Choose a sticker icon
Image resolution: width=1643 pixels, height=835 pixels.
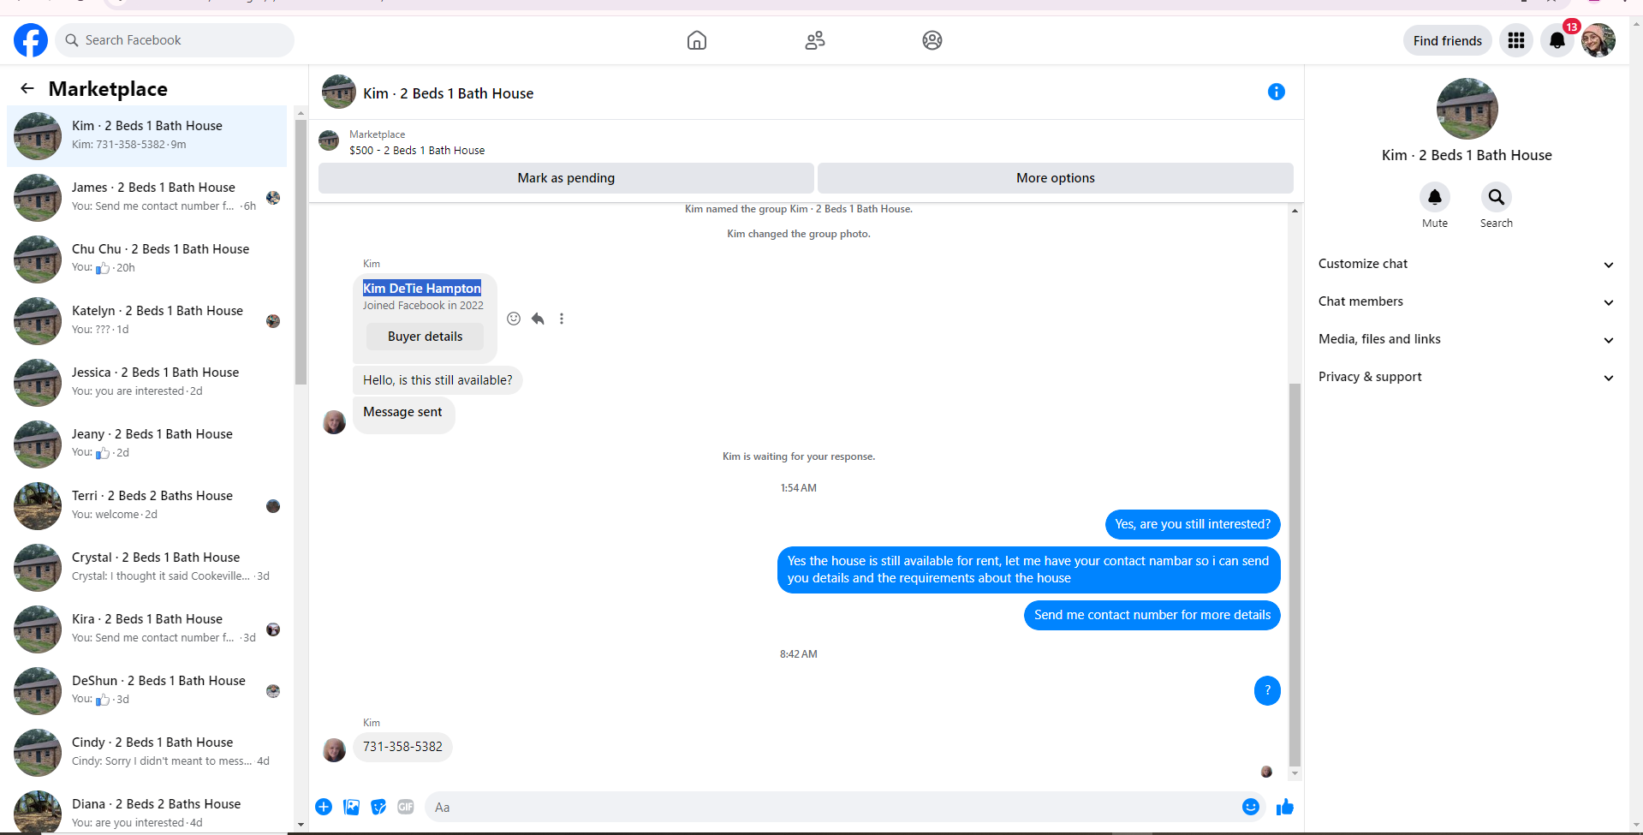tap(378, 807)
